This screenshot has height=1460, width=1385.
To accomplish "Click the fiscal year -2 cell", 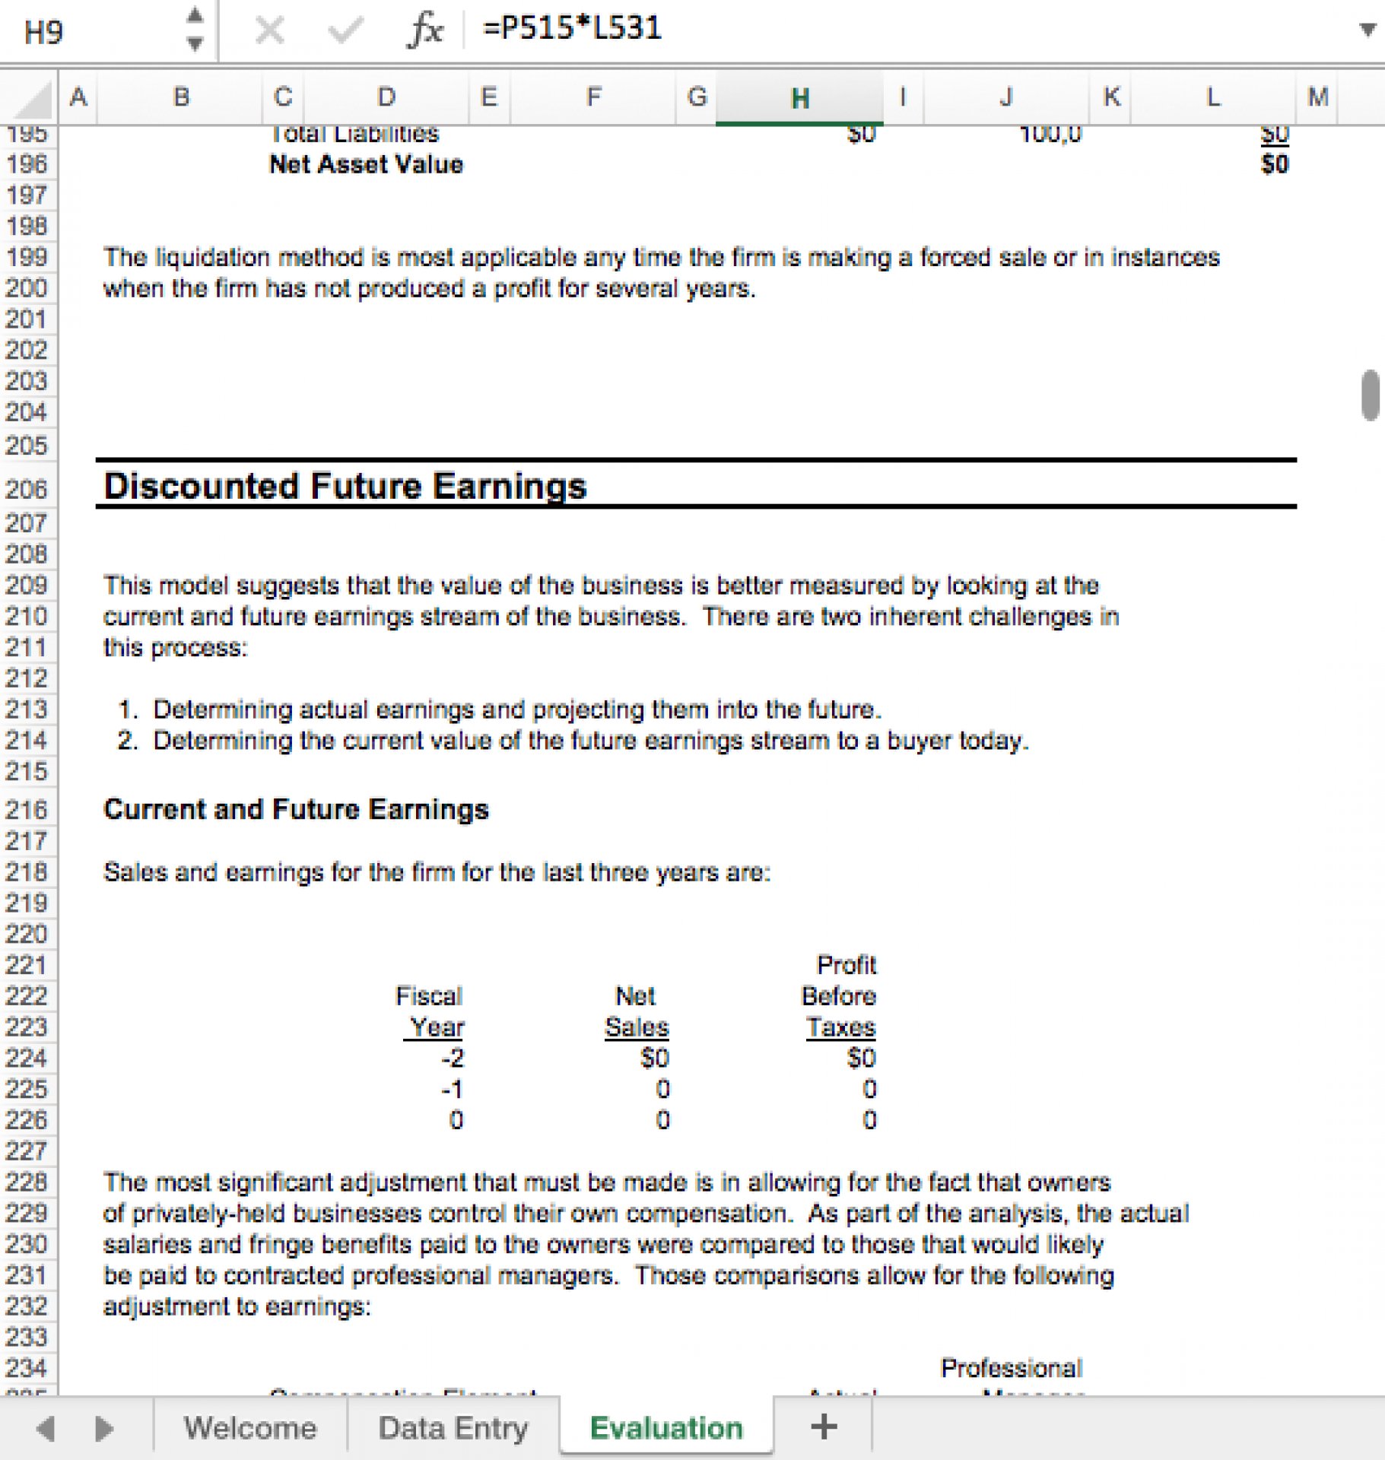I will pos(453,1058).
